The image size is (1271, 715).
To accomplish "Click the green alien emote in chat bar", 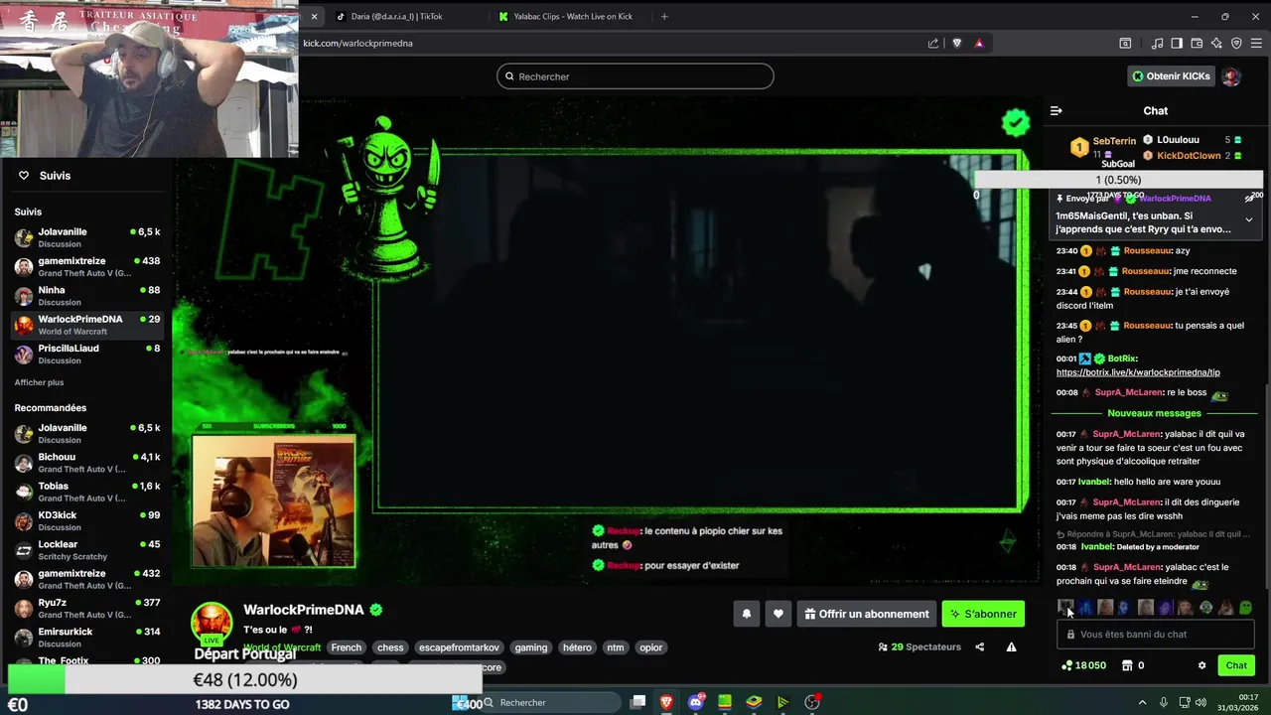I will point(1205,608).
